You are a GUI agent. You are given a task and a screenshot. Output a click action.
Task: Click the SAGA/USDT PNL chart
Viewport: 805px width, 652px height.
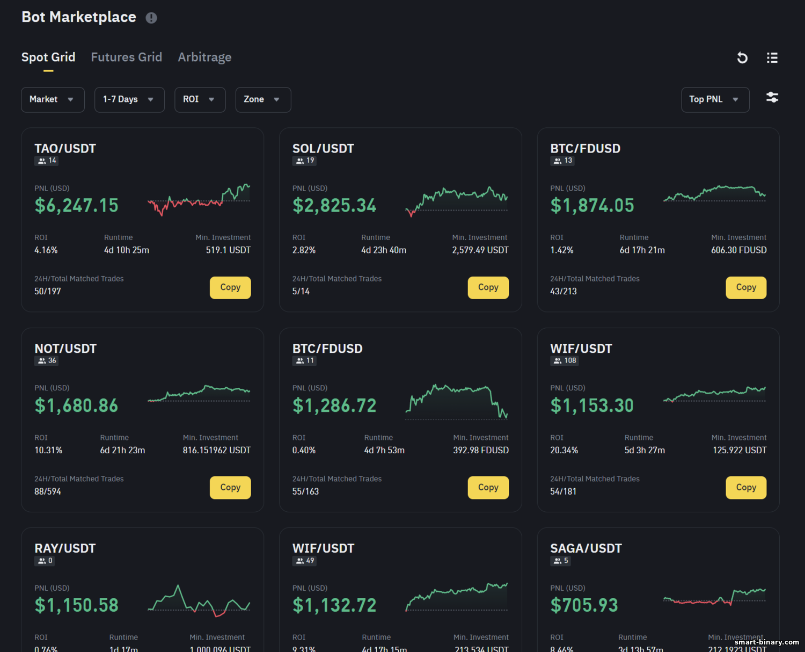715,597
